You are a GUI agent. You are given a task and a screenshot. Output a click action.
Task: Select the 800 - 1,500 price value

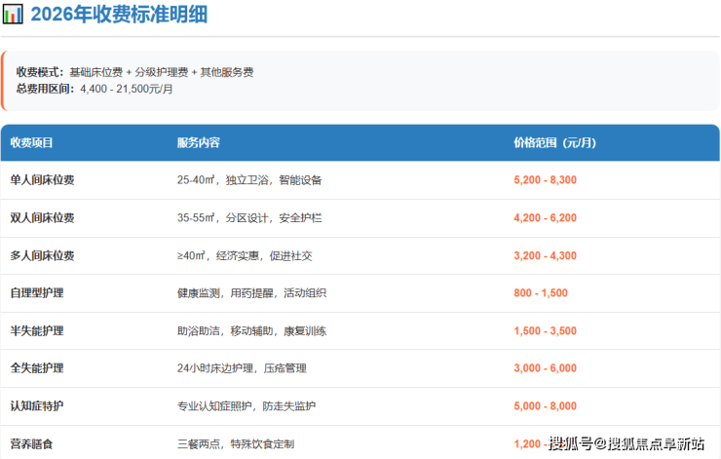[x=540, y=293]
